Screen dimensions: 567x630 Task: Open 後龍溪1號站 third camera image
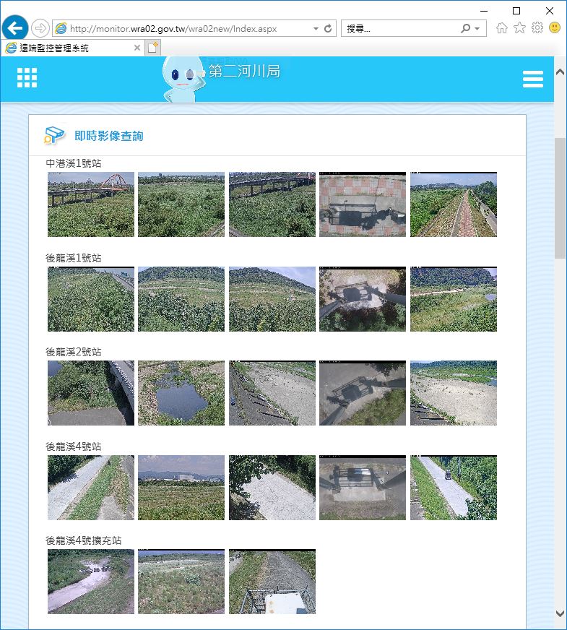point(272,299)
